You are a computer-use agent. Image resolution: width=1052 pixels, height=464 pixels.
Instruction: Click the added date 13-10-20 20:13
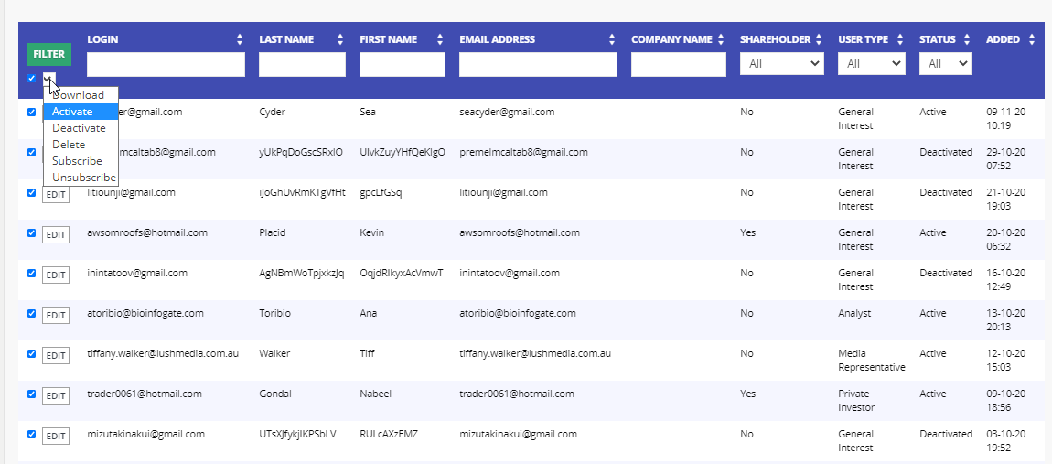coord(1005,320)
